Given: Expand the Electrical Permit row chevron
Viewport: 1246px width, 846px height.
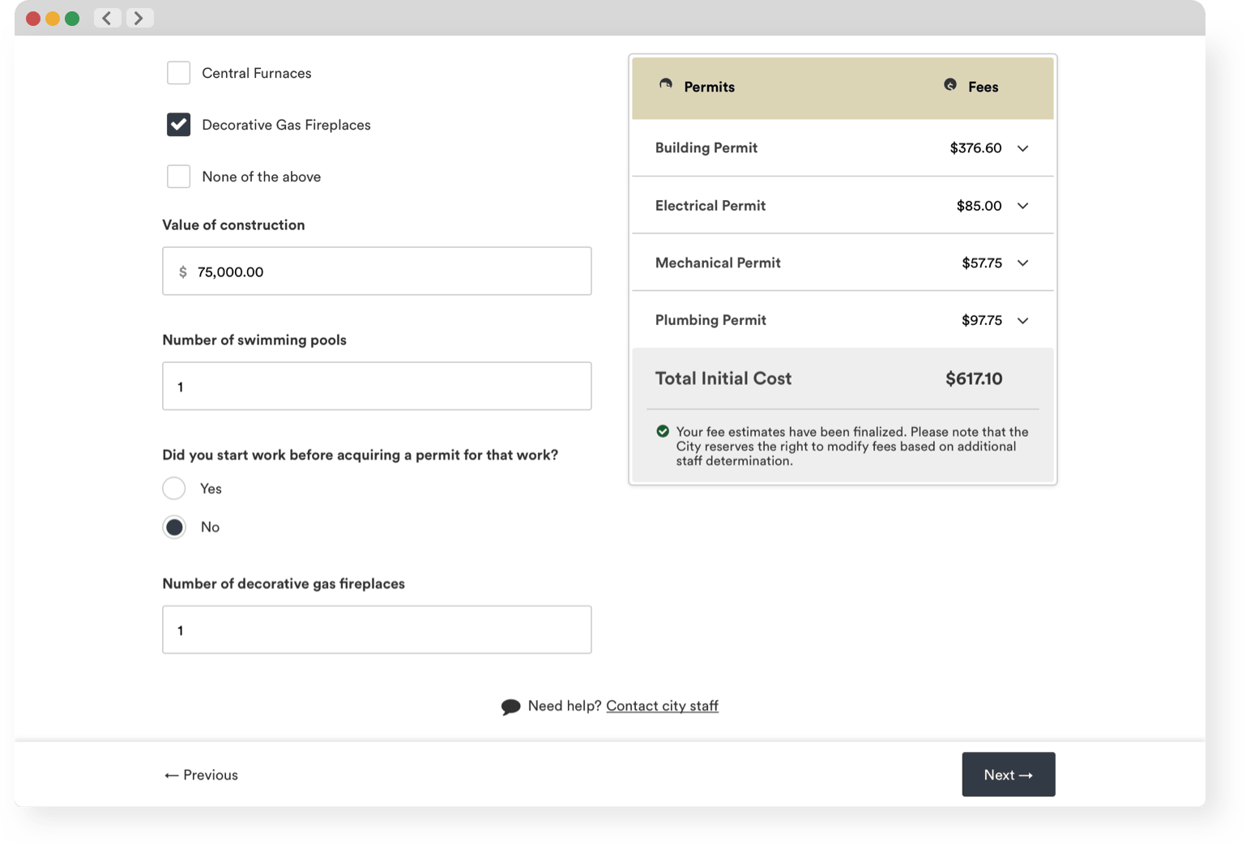Looking at the screenshot, I should pyautogui.click(x=1022, y=206).
